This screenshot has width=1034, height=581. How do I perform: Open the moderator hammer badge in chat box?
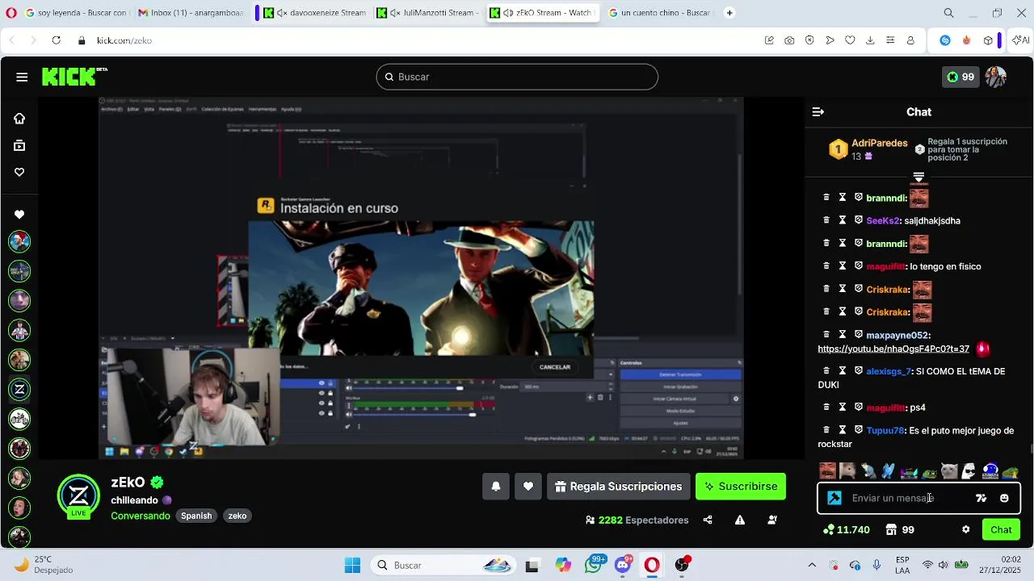click(x=834, y=499)
